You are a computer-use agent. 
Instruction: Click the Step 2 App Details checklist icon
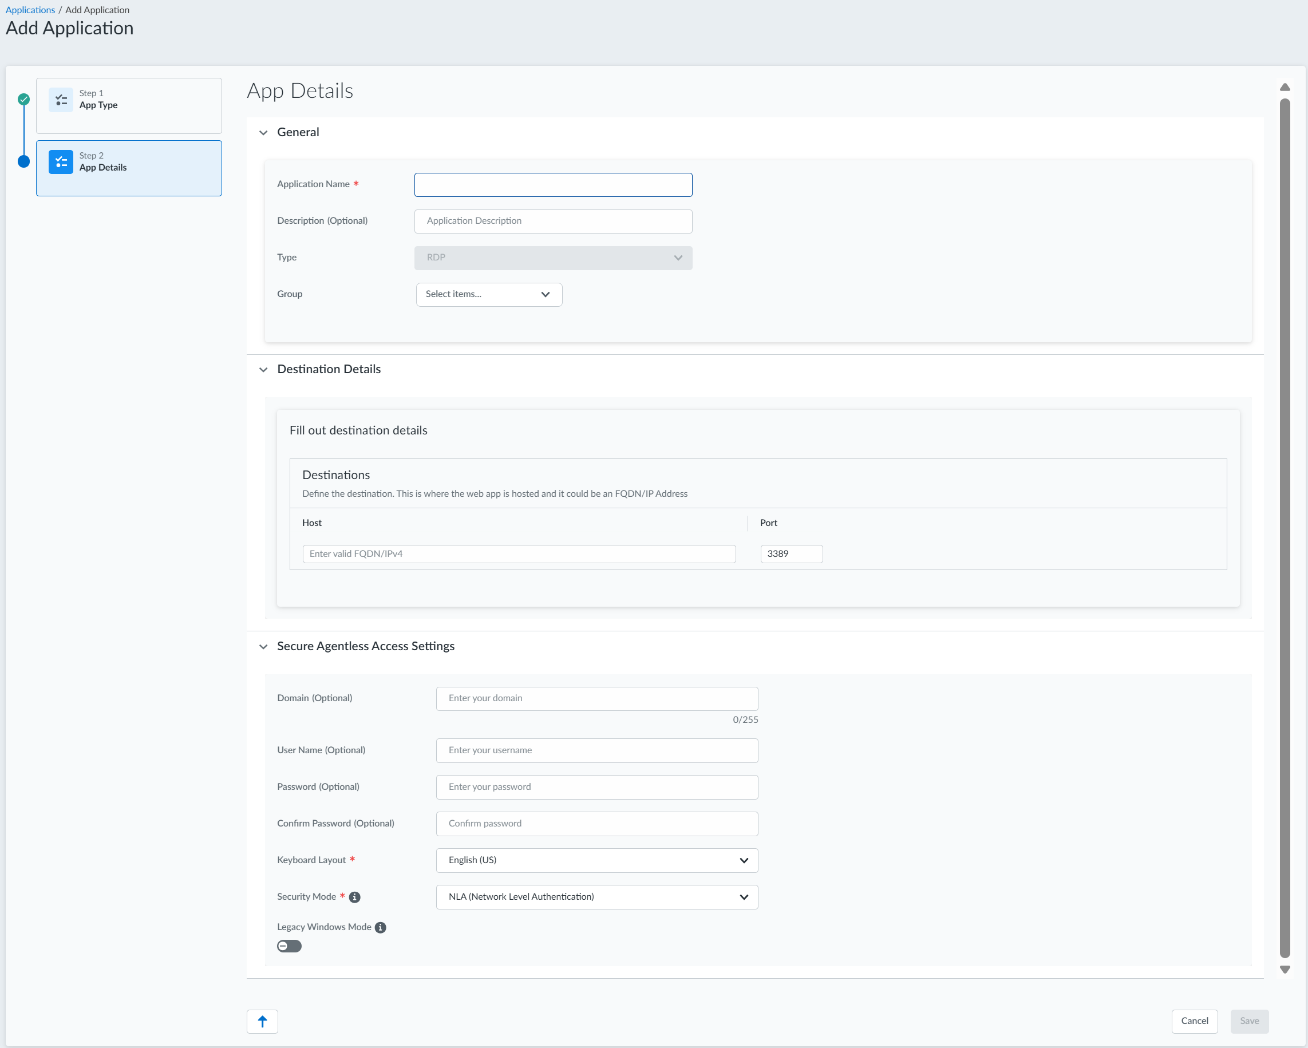(61, 162)
